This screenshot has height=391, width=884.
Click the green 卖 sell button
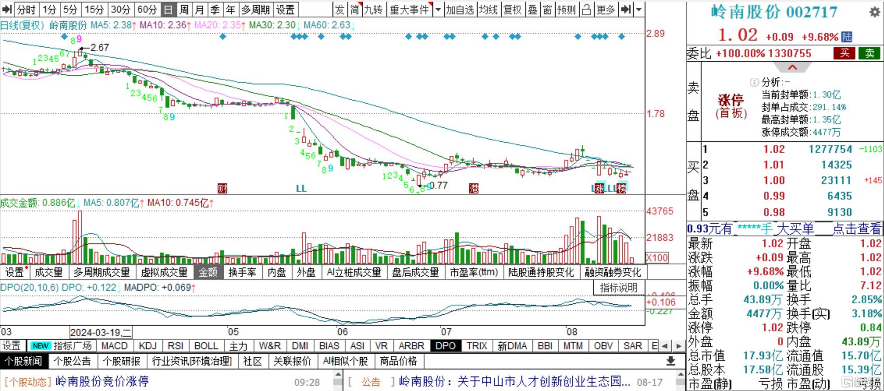[869, 53]
